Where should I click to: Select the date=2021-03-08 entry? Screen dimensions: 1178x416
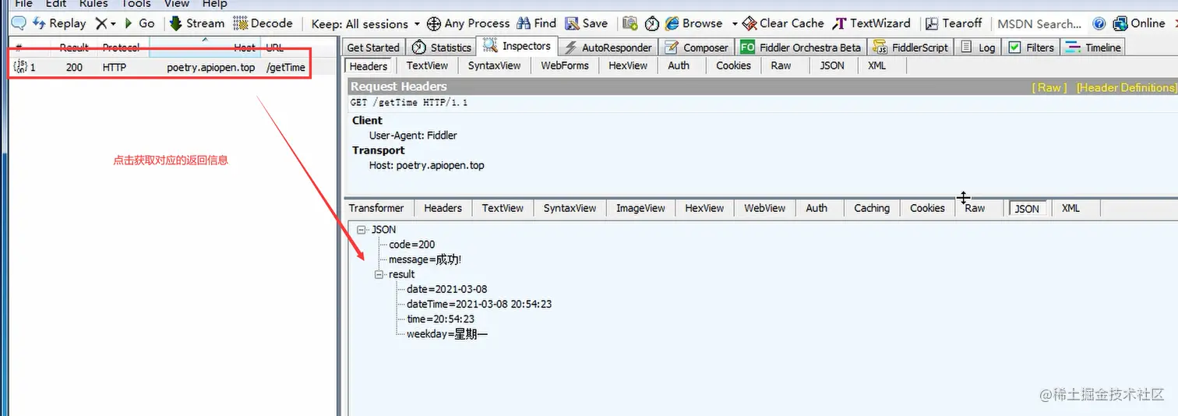click(x=446, y=289)
